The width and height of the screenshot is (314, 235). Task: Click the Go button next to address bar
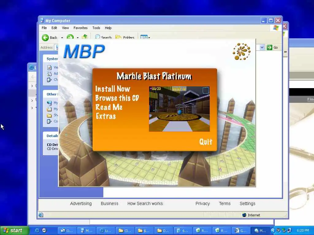272,47
